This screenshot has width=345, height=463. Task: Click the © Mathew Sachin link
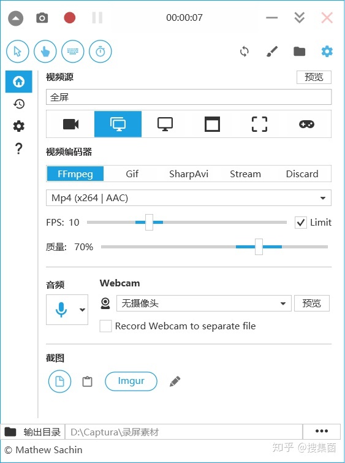click(x=44, y=450)
